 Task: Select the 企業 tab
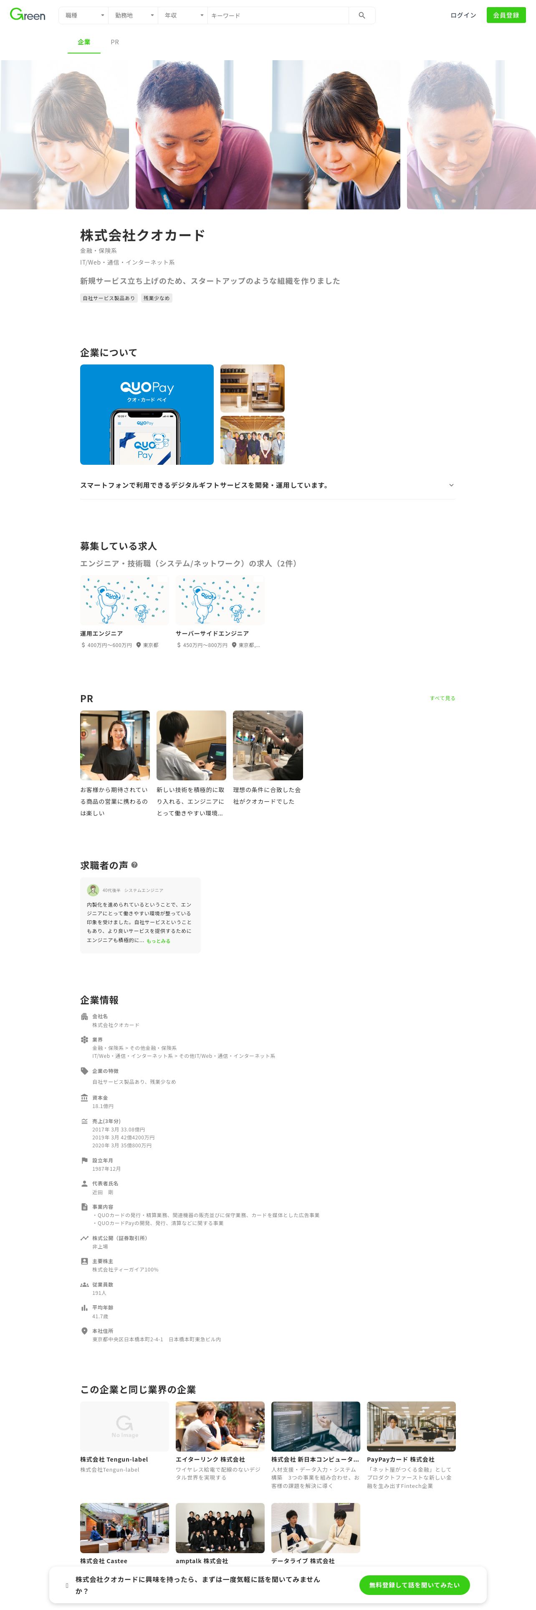point(83,43)
